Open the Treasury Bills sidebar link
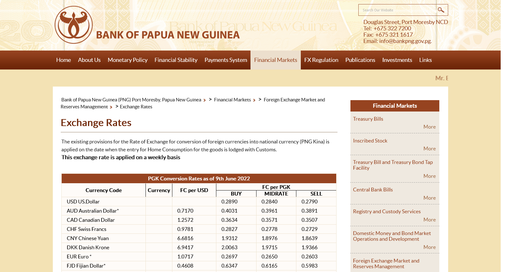The height and width of the screenshot is (272, 507). tap(368, 119)
